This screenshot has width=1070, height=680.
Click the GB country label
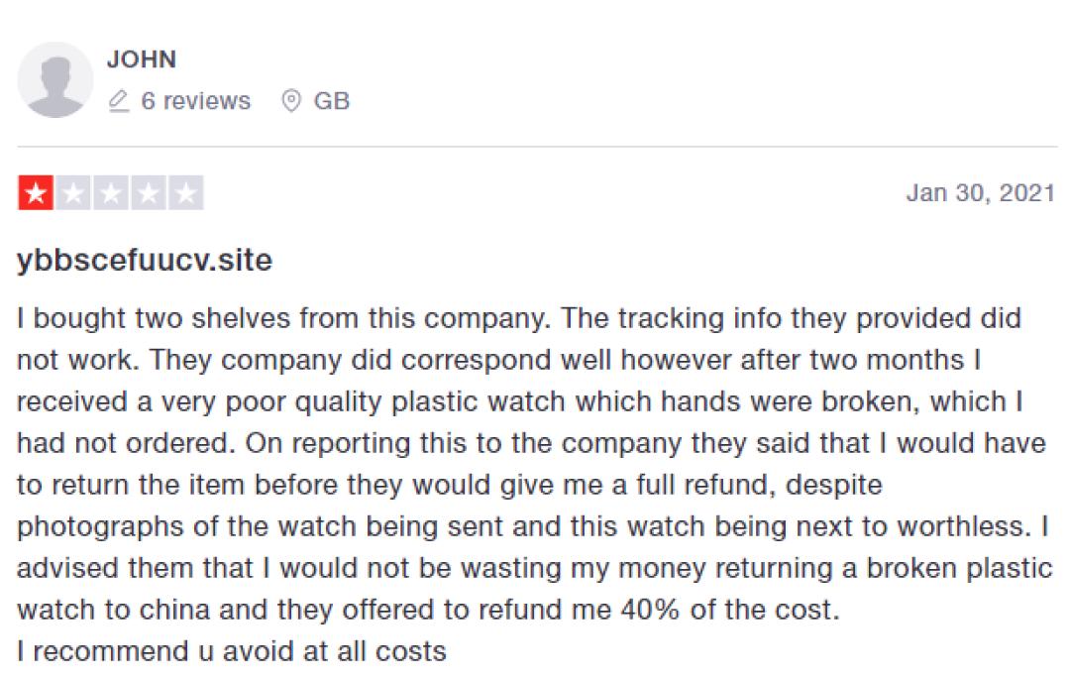coord(332,101)
